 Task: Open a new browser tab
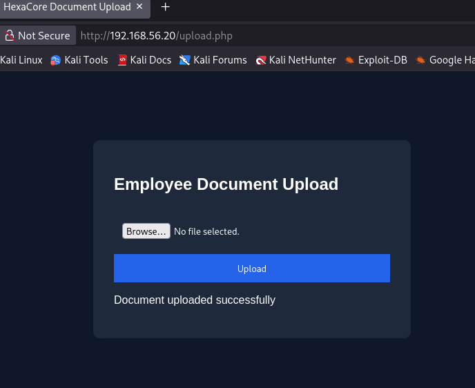[x=165, y=7]
